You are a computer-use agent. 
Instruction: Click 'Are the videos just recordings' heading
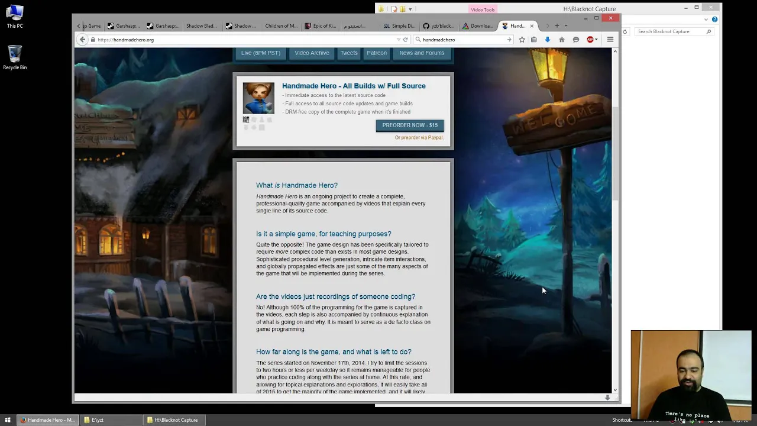coord(335,296)
